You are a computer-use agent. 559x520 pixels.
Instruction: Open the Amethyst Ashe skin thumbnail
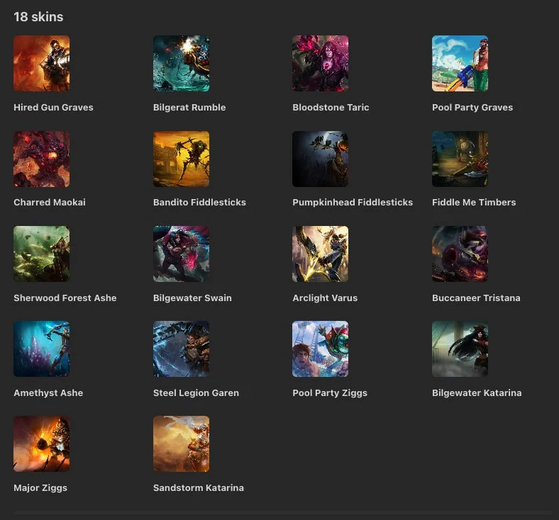tap(42, 349)
